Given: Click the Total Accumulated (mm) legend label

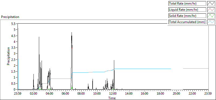Looking at the screenshot, I should coord(187,22).
